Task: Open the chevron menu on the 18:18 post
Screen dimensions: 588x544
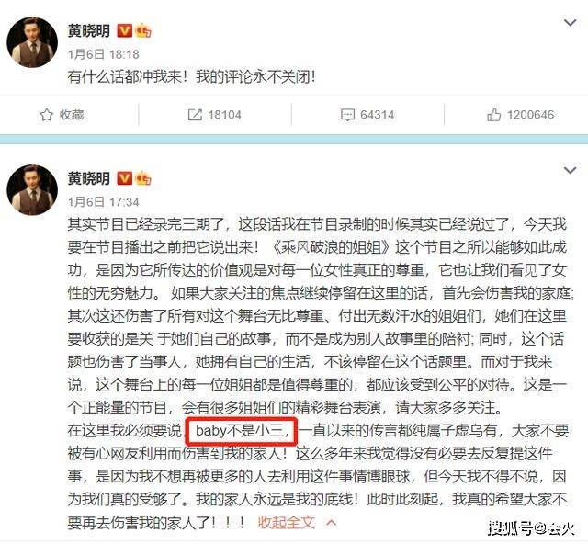Action: pyautogui.click(x=570, y=23)
